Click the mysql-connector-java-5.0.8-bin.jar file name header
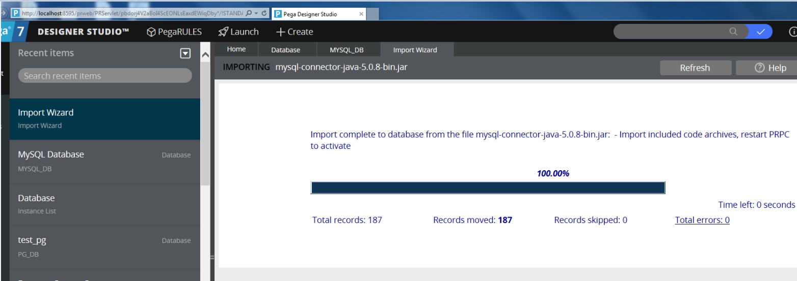Screen dimensions: 797x281 (341, 67)
